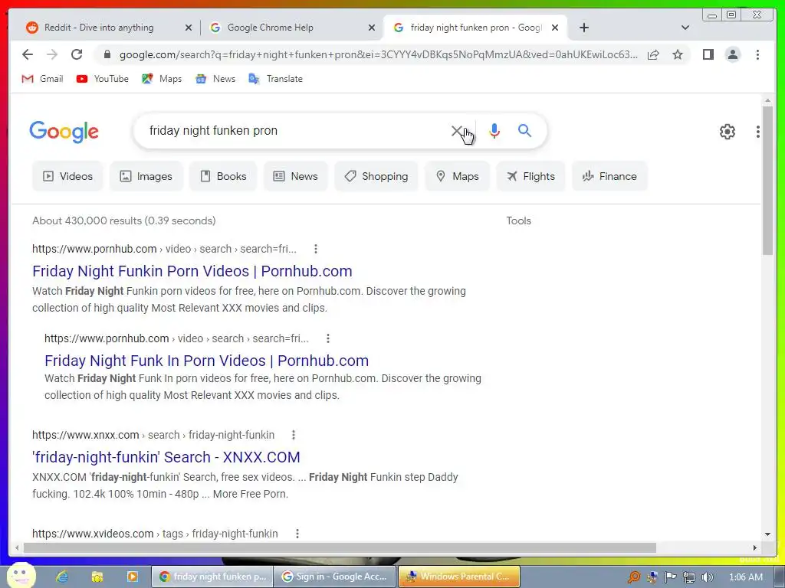This screenshot has height=588, width=785.
Task: Filter results by Books
Action: pyautogui.click(x=223, y=176)
